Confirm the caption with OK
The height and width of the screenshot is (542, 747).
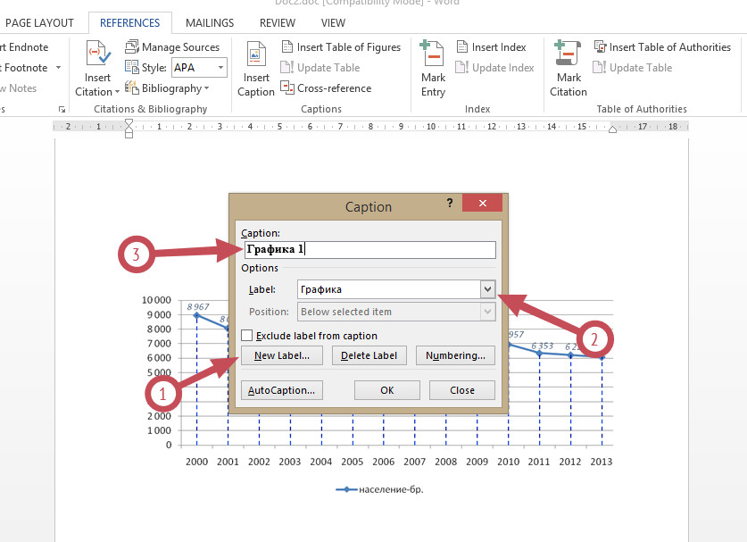click(x=386, y=390)
